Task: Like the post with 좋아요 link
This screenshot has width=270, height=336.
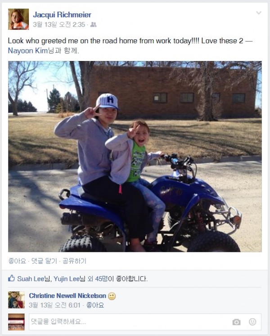Action: 17,261
